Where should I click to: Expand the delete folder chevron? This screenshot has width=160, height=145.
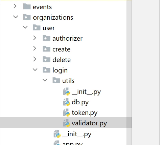click(35, 59)
